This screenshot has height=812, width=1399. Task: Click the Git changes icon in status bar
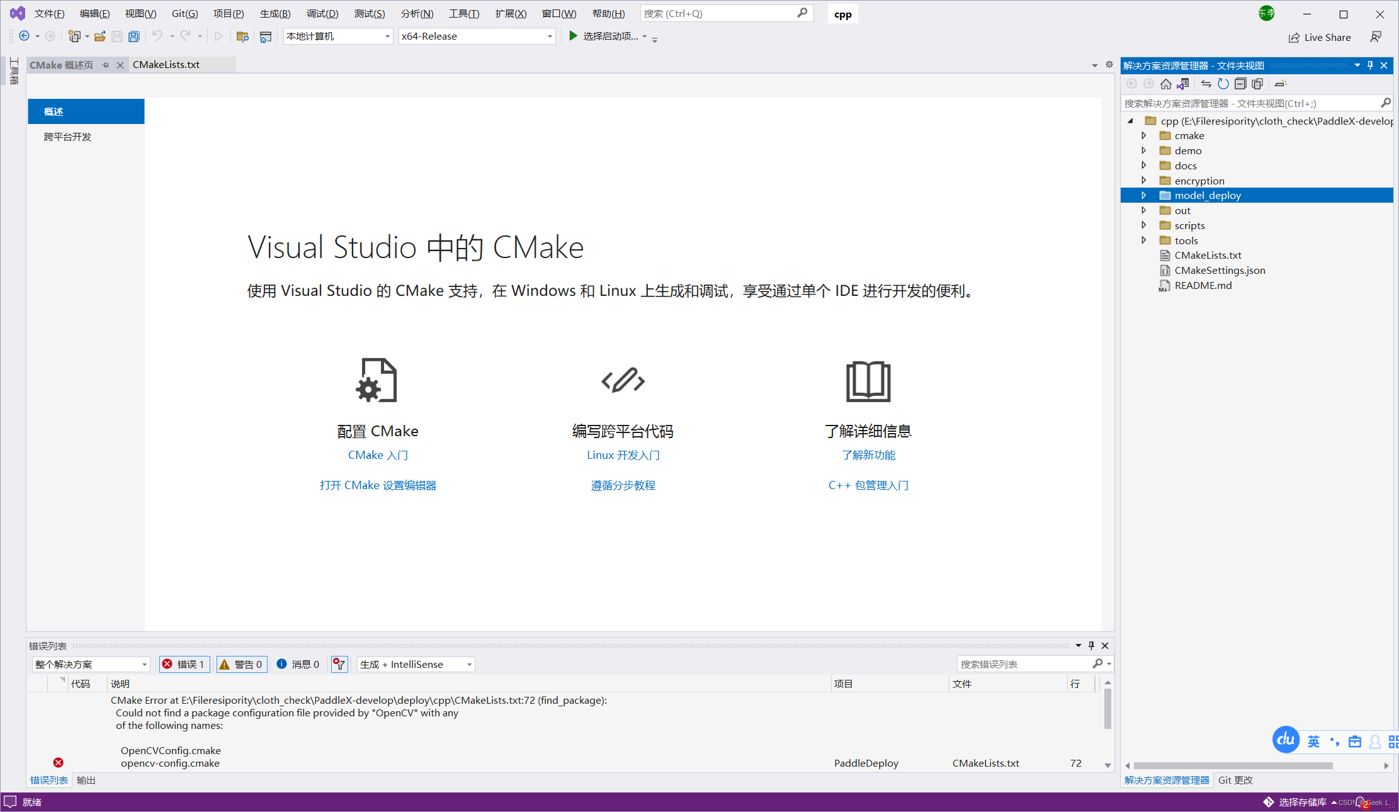(1254, 801)
